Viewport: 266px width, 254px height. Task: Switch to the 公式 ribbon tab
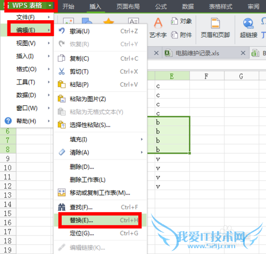click(161, 6)
